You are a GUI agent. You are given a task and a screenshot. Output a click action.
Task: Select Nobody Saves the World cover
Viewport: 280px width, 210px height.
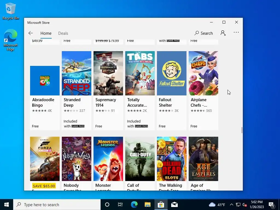point(77,159)
